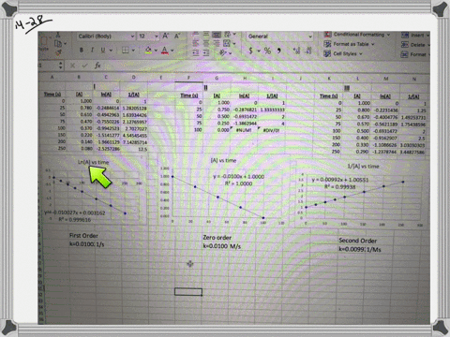
Task: Click the Wrap Text icon
Action: click(x=227, y=35)
